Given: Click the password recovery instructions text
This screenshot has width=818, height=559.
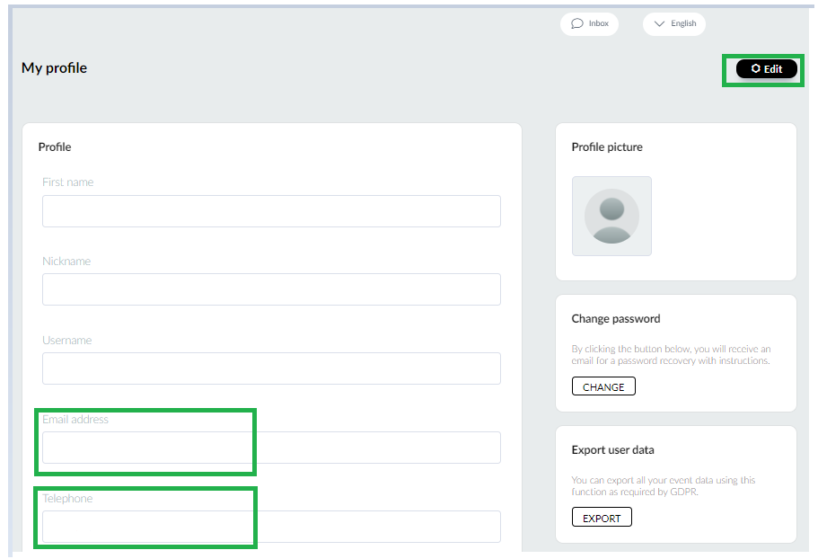Looking at the screenshot, I should tap(671, 355).
